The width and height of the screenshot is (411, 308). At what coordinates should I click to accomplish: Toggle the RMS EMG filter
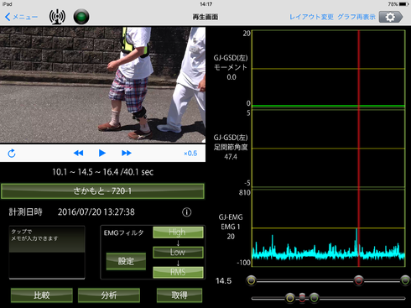point(178,272)
